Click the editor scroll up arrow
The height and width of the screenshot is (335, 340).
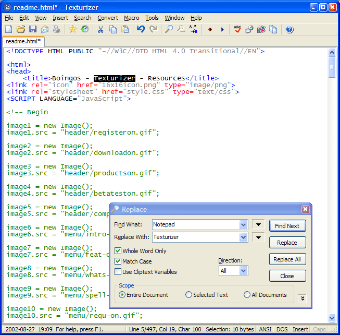click(x=332, y=52)
